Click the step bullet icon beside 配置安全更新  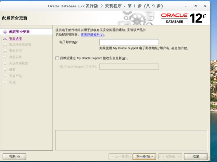pos(5,32)
